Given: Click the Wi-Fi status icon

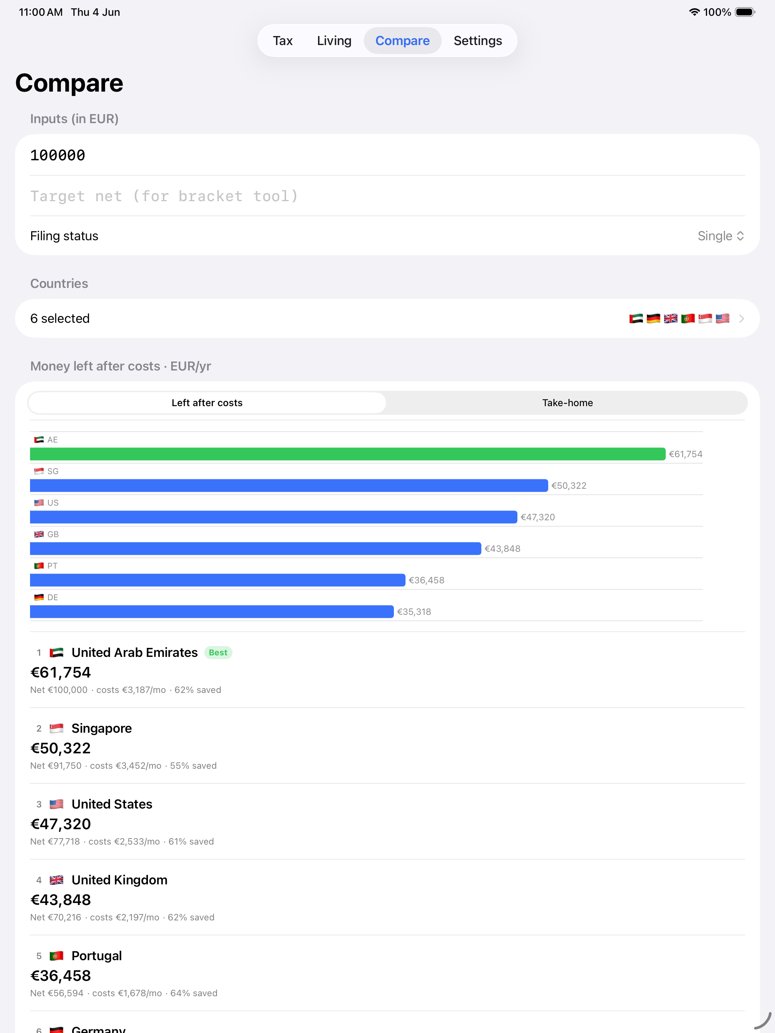Looking at the screenshot, I should coord(694,12).
